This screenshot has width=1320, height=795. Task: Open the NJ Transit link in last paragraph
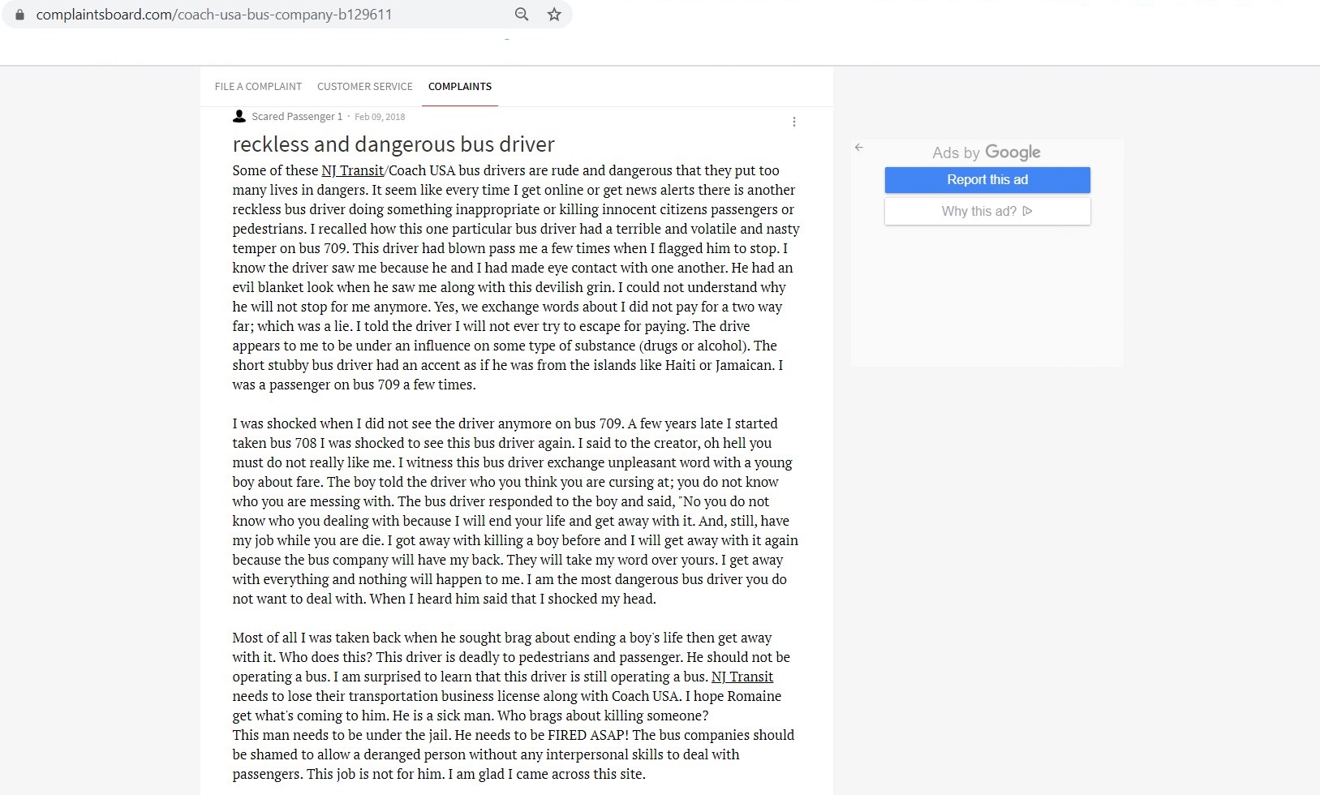742,677
